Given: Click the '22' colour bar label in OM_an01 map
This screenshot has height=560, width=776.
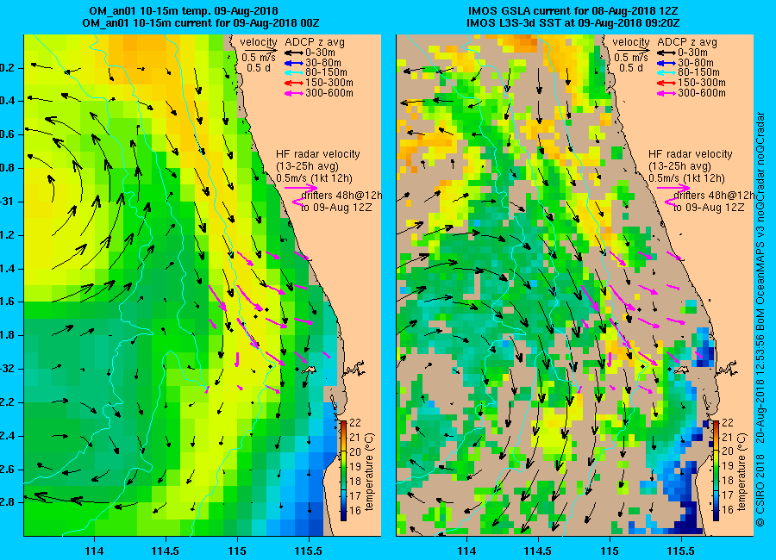Looking at the screenshot, I should pyautogui.click(x=355, y=423).
